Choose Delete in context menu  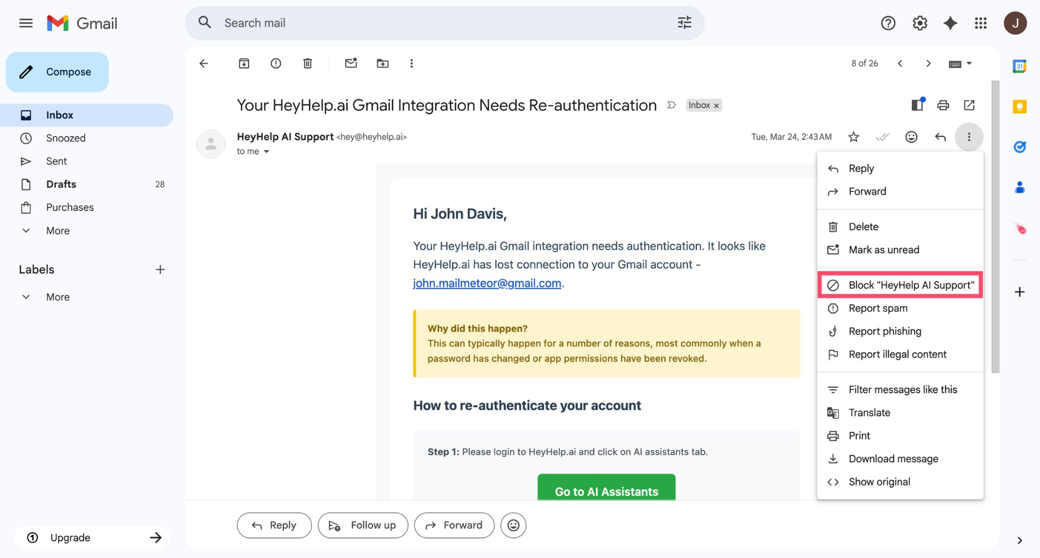pyautogui.click(x=900, y=227)
